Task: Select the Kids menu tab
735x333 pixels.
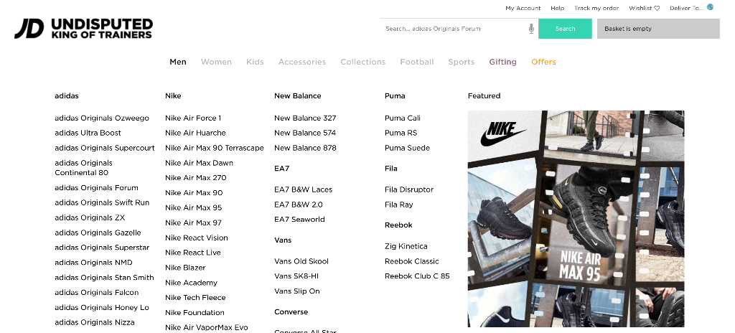Action: click(255, 62)
